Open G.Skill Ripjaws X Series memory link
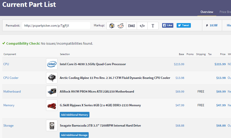Screen dimensions: 231x138 100,105
